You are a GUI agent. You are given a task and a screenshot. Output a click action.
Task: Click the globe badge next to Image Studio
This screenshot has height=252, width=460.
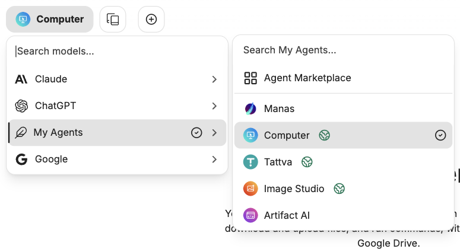340,189
